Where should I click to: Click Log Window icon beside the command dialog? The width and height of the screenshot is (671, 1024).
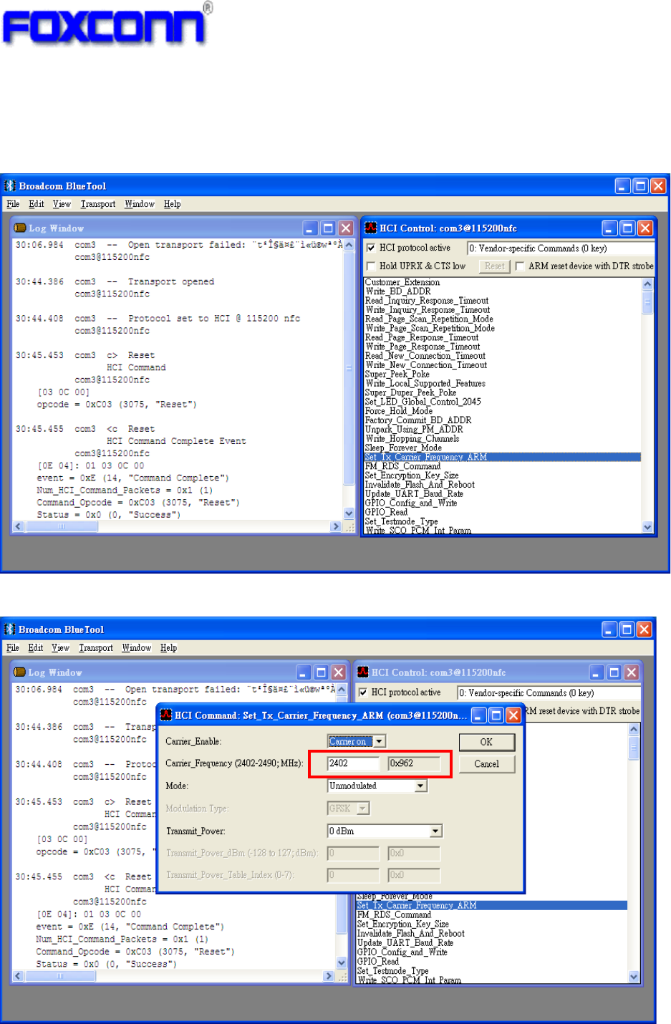pyautogui.click(x=20, y=672)
